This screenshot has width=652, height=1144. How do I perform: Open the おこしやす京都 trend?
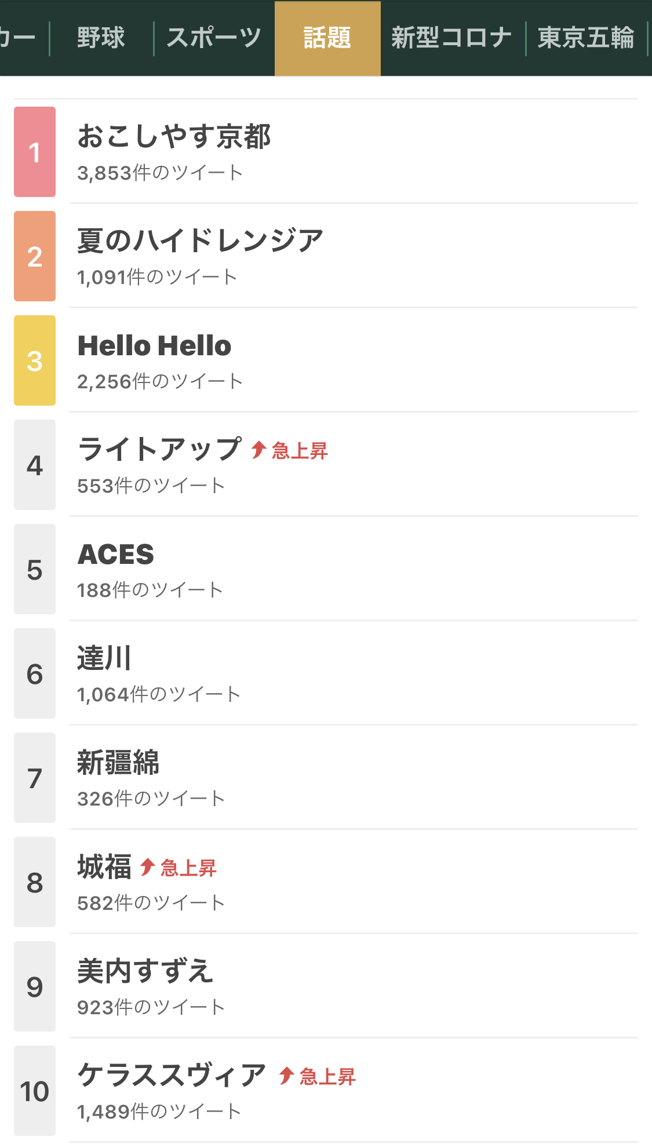174,137
